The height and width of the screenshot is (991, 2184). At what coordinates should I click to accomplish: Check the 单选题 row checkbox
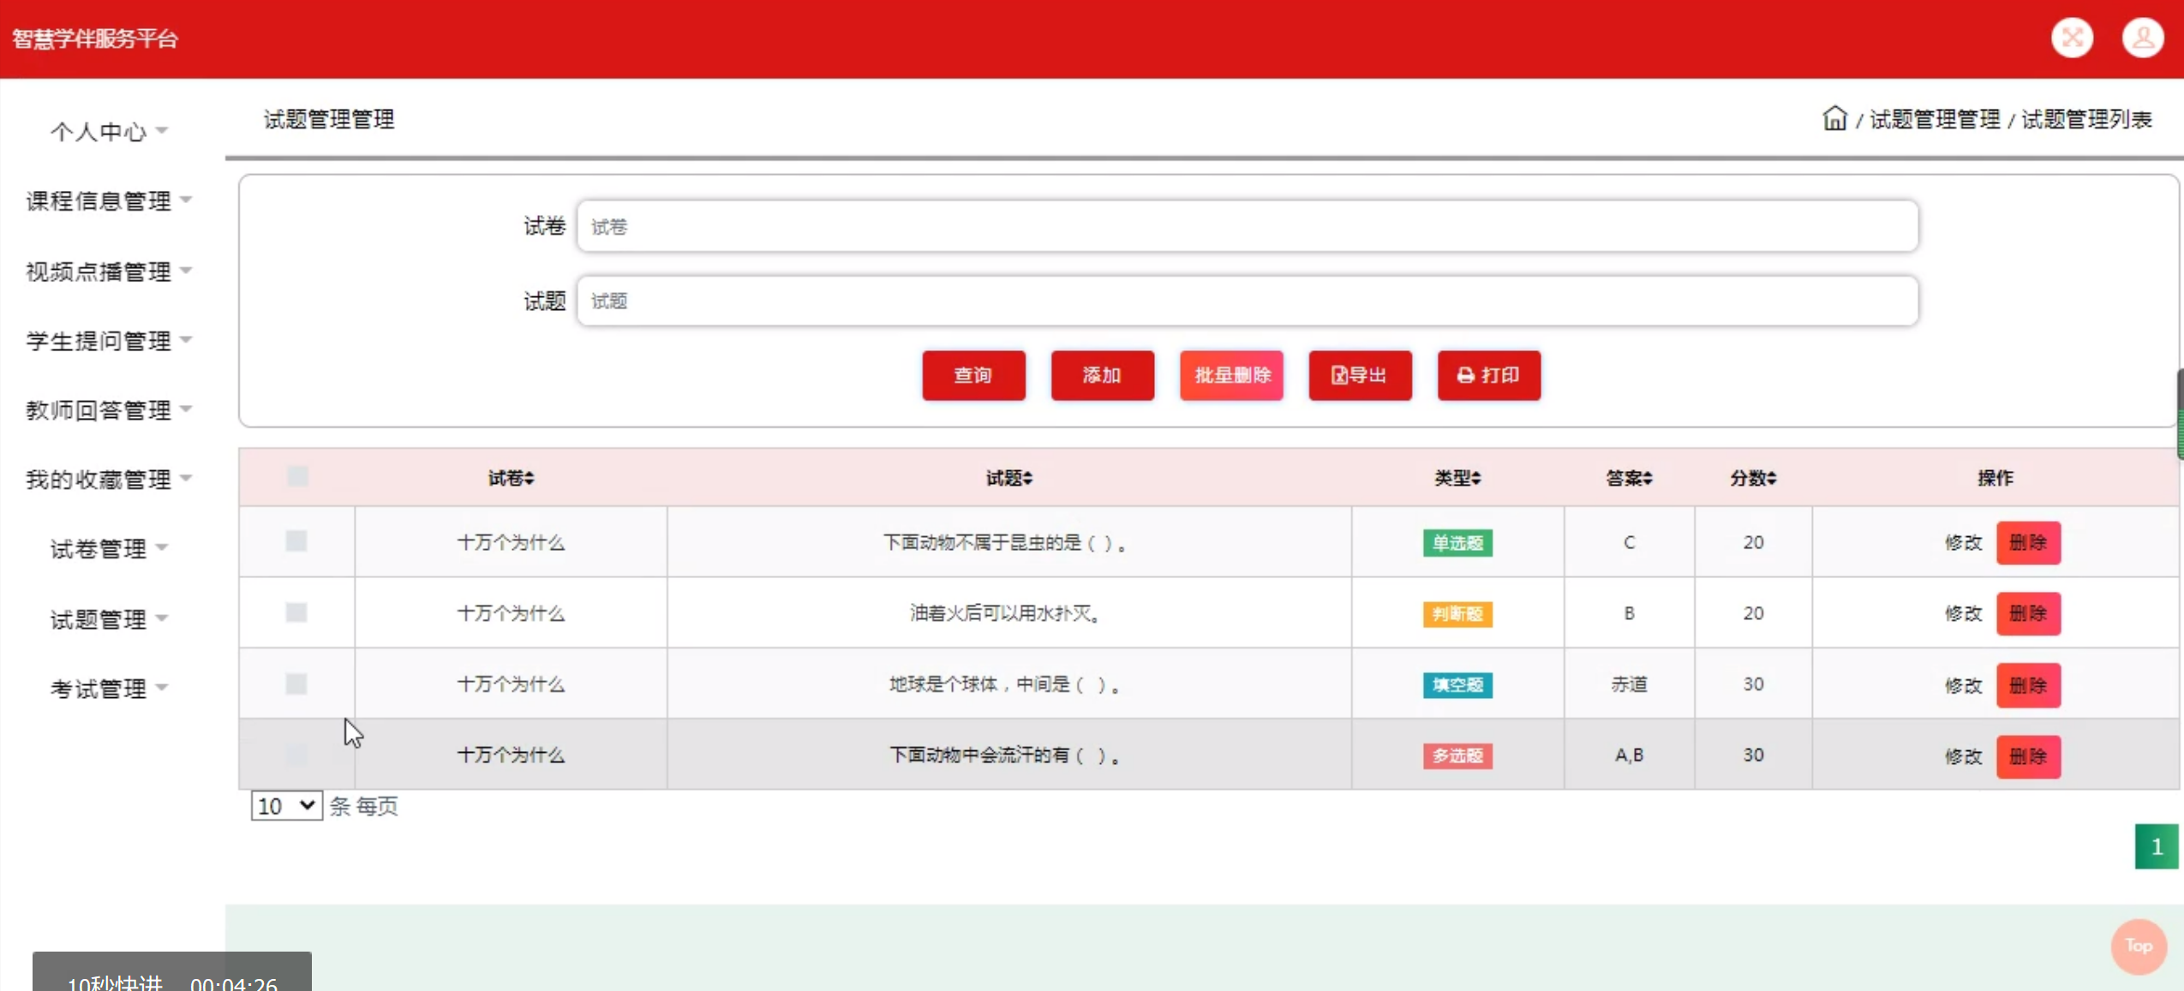coord(296,541)
